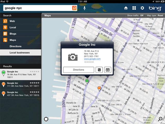Image resolution: width=165 pixels, height=124 pixels.
Task: Tap the zoom-out magnifier icon on map
Action: [160, 119]
